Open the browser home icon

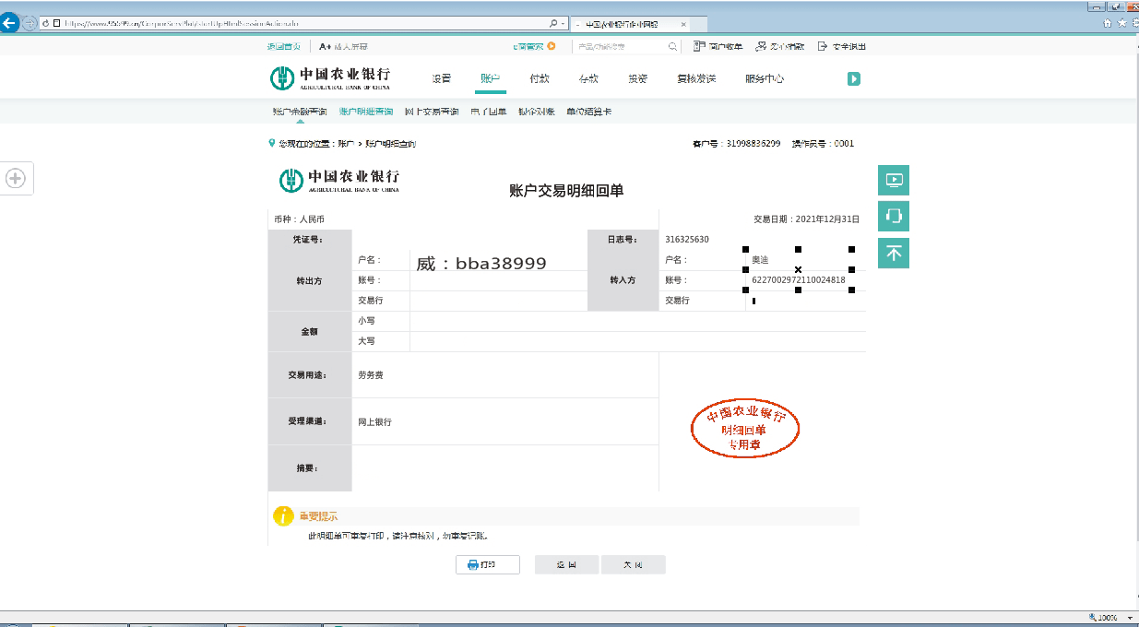point(1107,23)
